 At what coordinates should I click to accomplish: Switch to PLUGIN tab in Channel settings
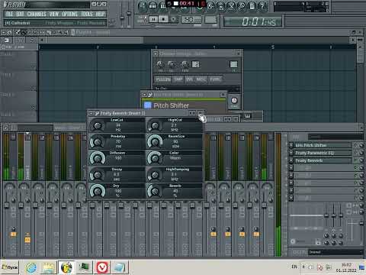[163, 79]
